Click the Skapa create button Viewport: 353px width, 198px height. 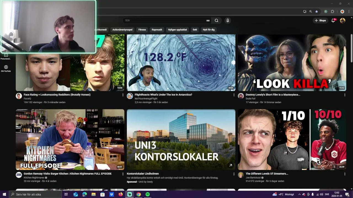[x=320, y=20]
